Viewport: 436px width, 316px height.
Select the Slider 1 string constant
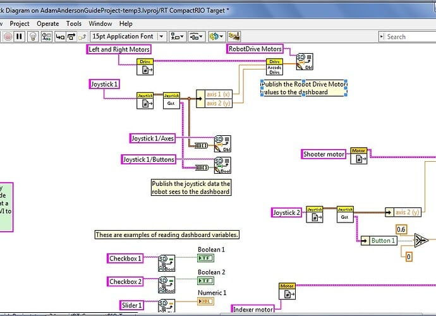(131, 305)
